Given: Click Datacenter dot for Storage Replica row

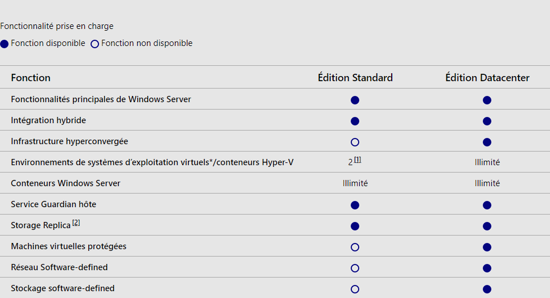Looking at the screenshot, I should tap(487, 226).
